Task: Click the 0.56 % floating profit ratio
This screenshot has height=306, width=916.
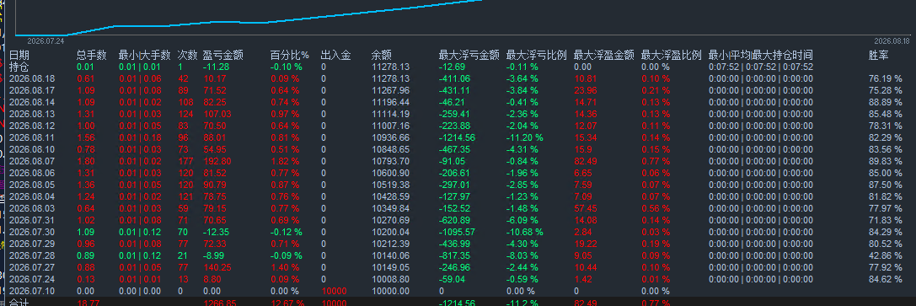Action: tap(656, 208)
